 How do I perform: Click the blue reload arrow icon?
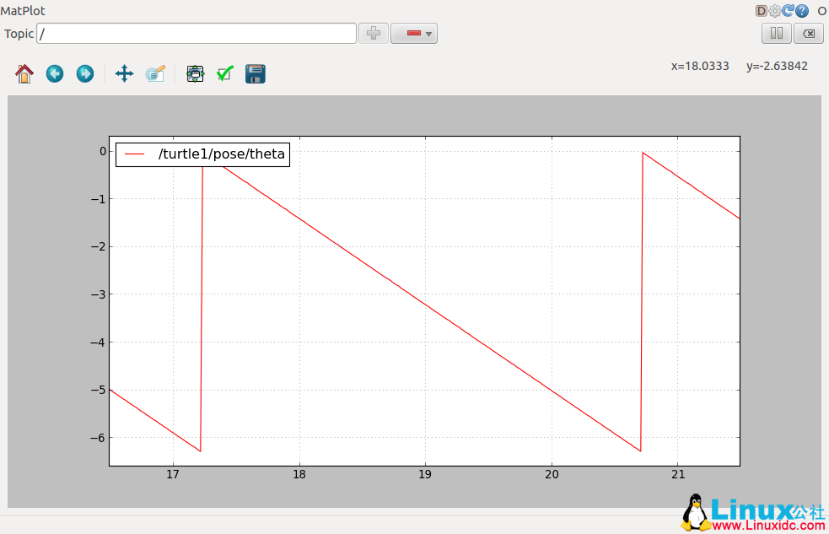tap(789, 11)
